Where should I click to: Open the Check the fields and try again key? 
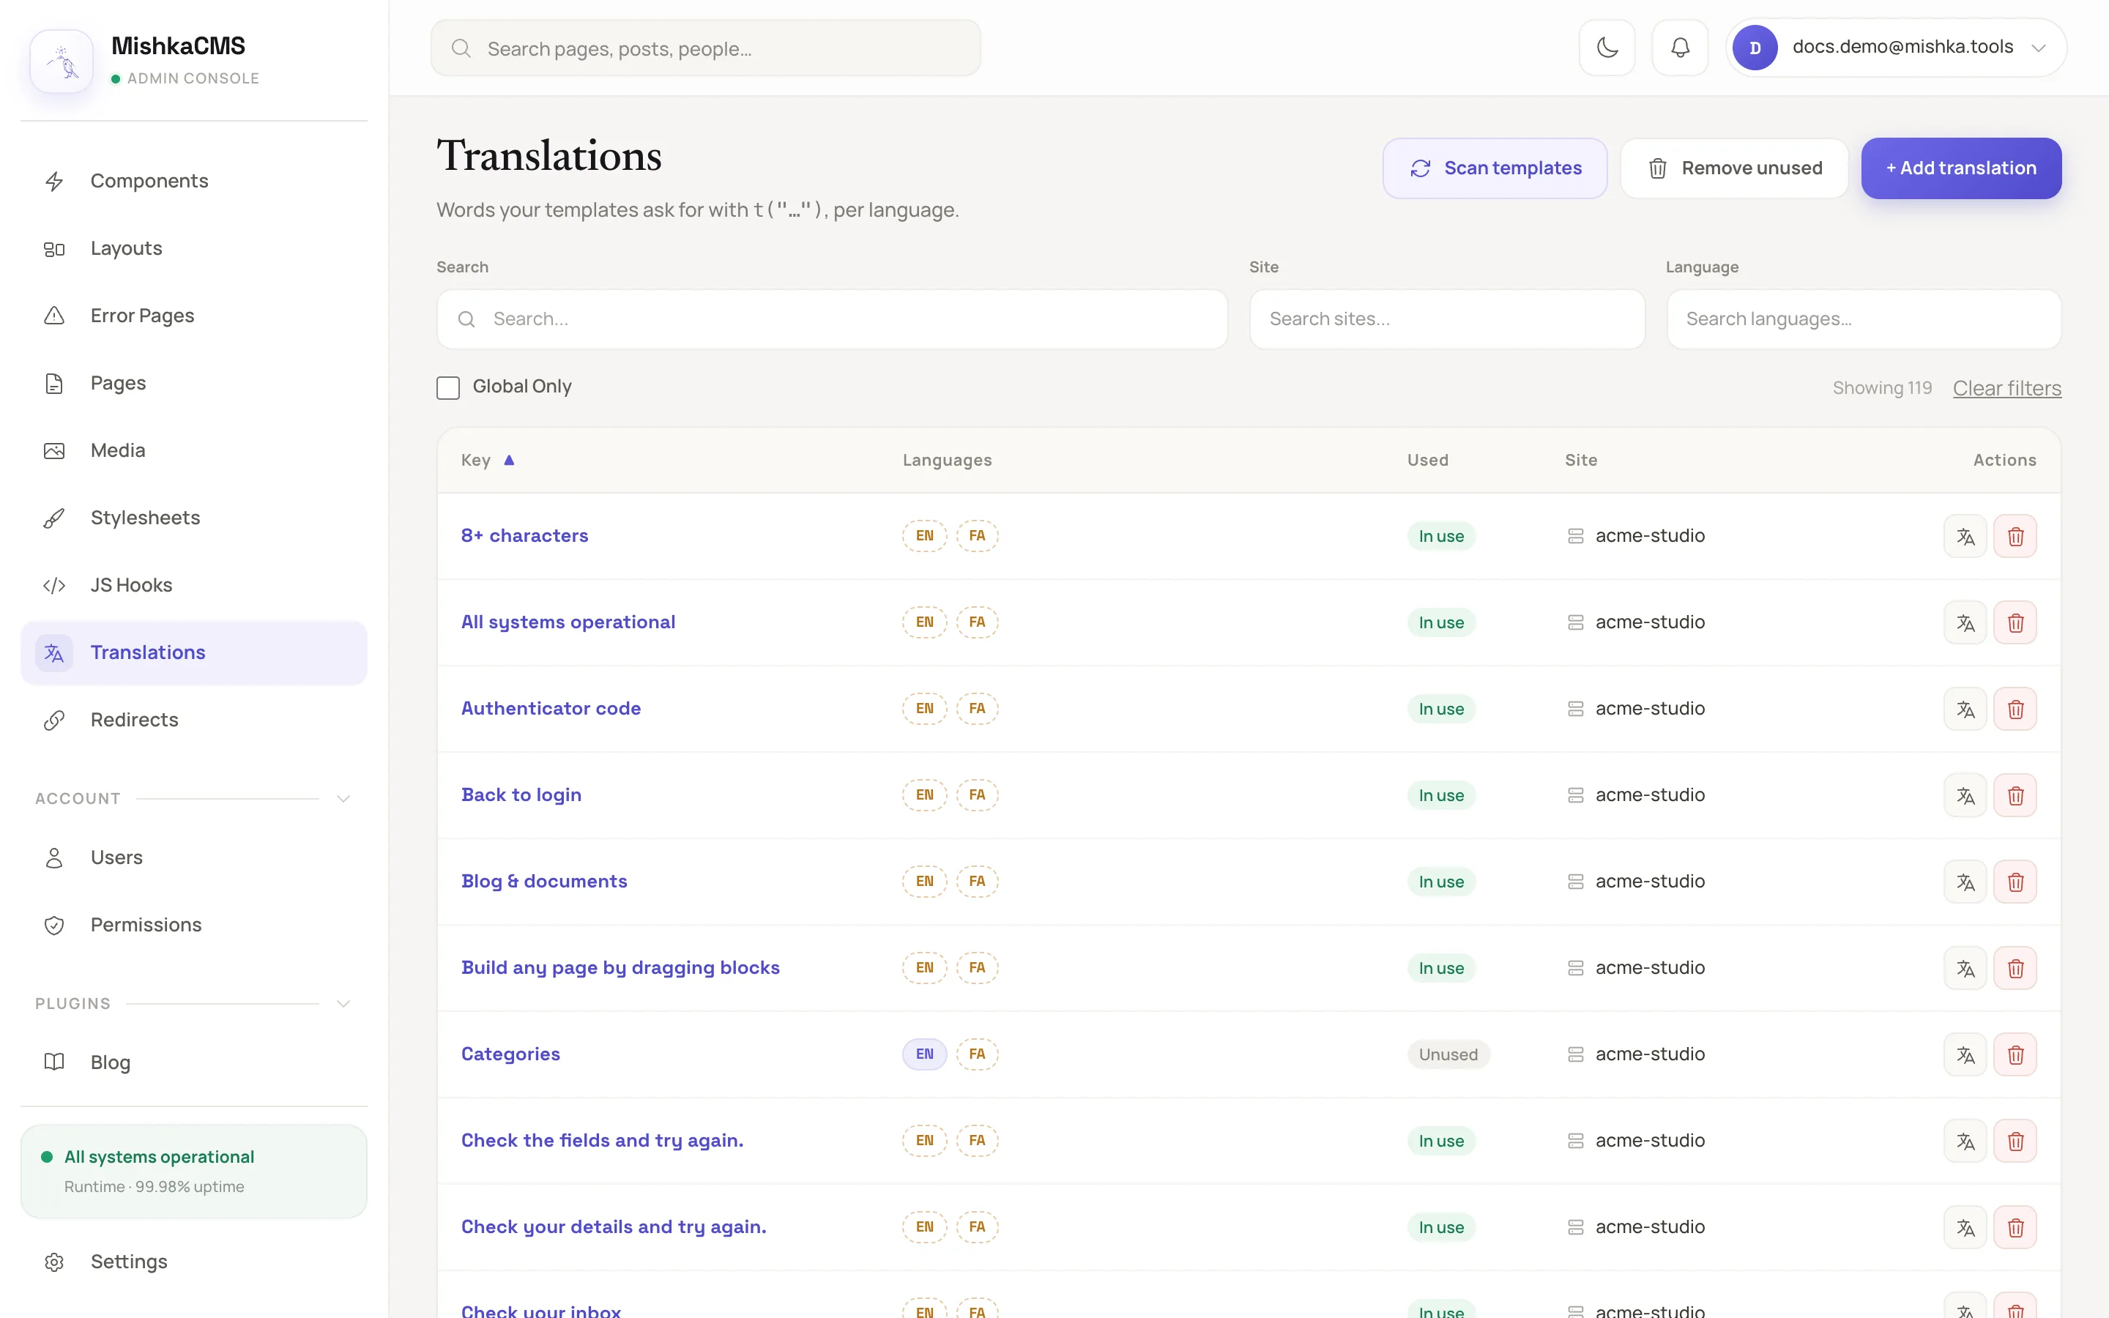click(602, 1140)
